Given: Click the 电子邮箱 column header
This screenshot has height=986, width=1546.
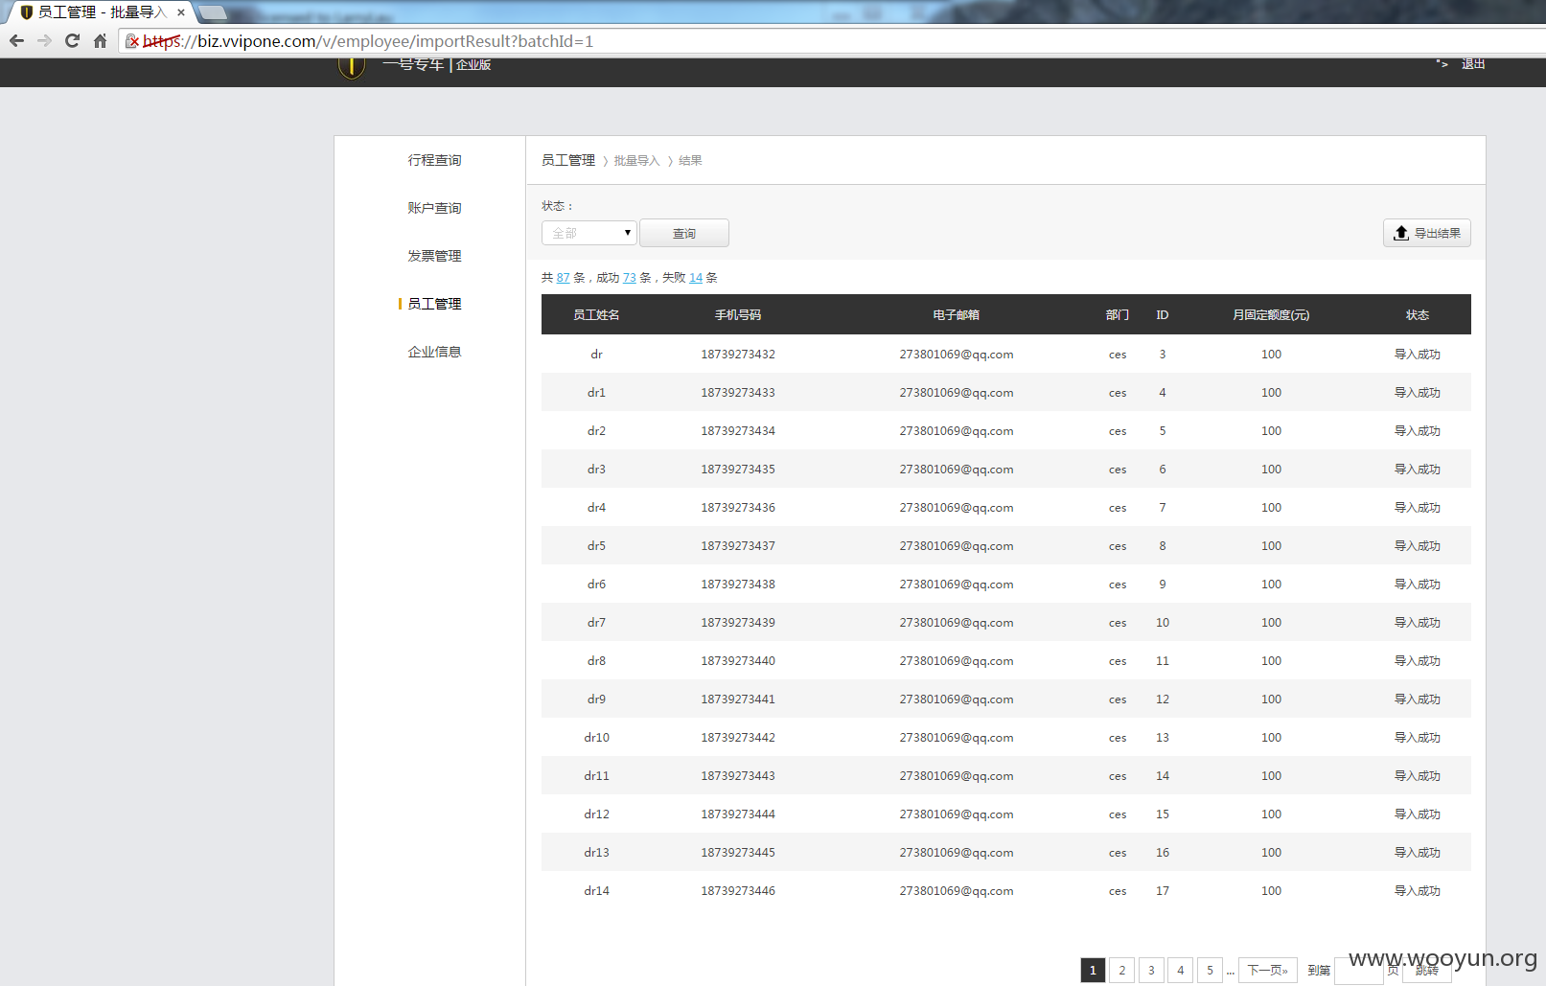Looking at the screenshot, I should [957, 314].
